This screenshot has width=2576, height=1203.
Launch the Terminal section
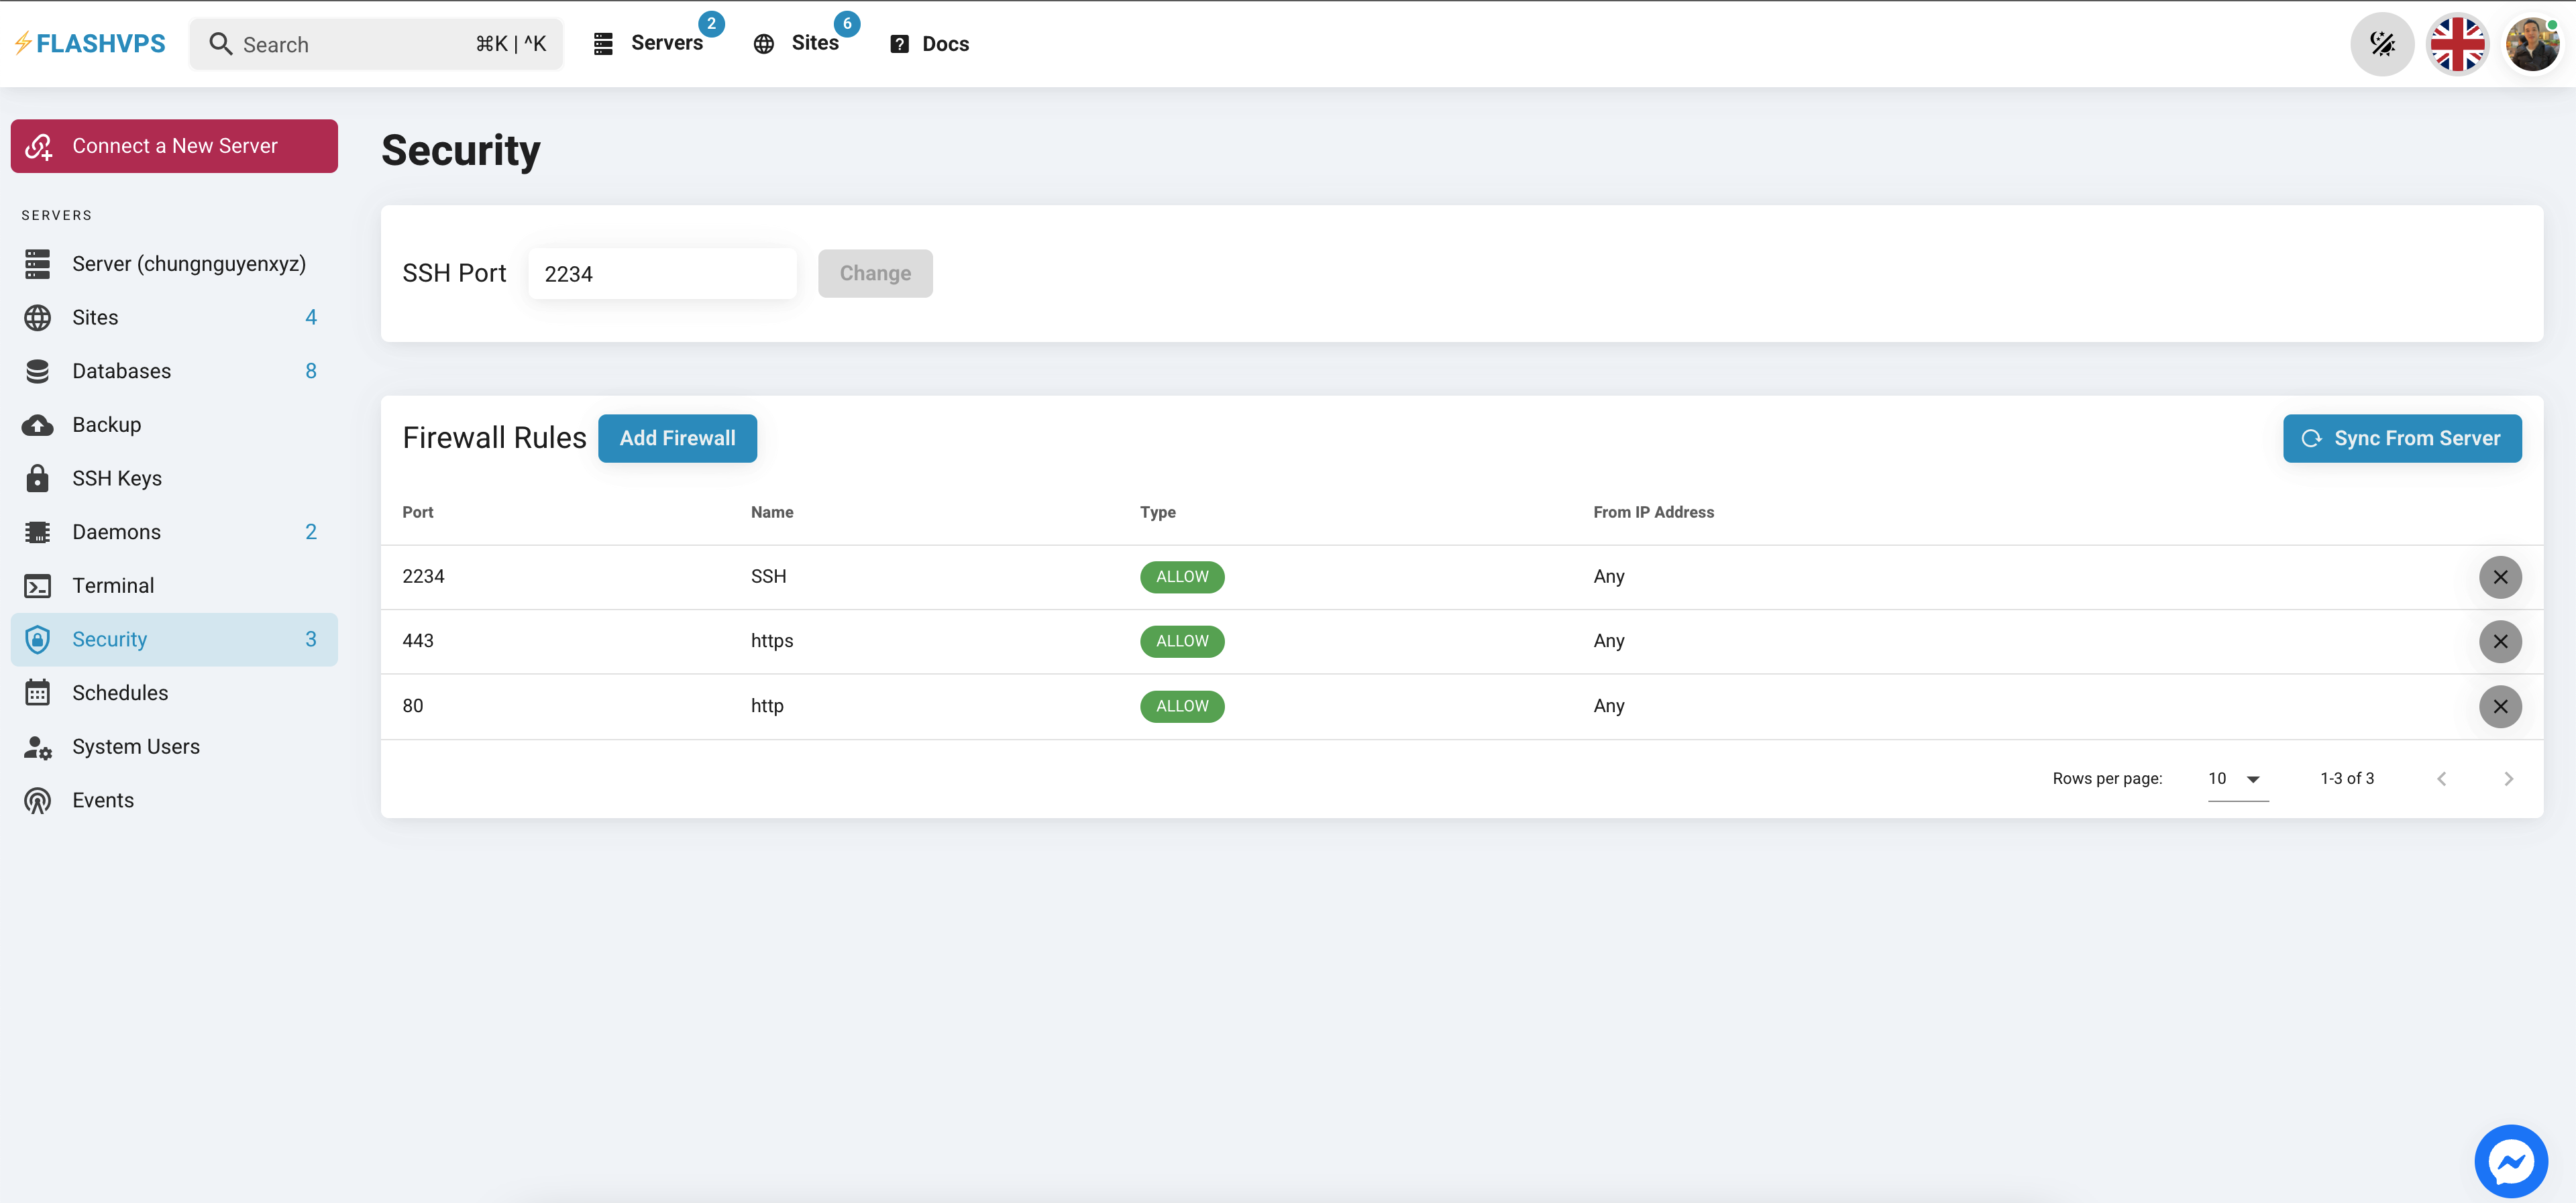pyautogui.click(x=113, y=585)
